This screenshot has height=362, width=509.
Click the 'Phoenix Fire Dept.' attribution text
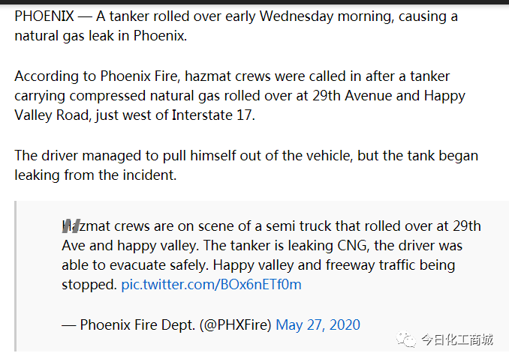(137, 325)
